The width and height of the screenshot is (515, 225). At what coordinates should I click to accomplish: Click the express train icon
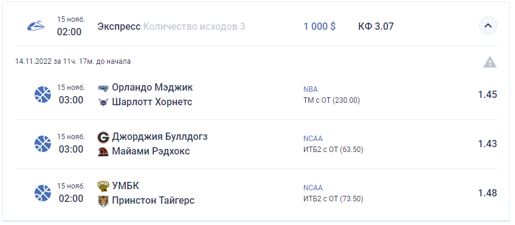(x=36, y=26)
